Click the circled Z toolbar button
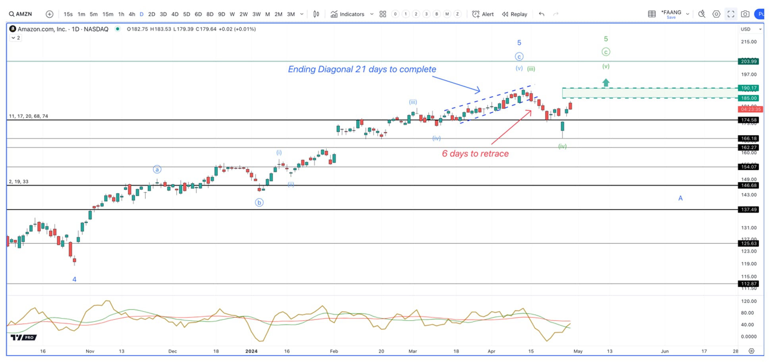771x363 pixels. pos(457,14)
